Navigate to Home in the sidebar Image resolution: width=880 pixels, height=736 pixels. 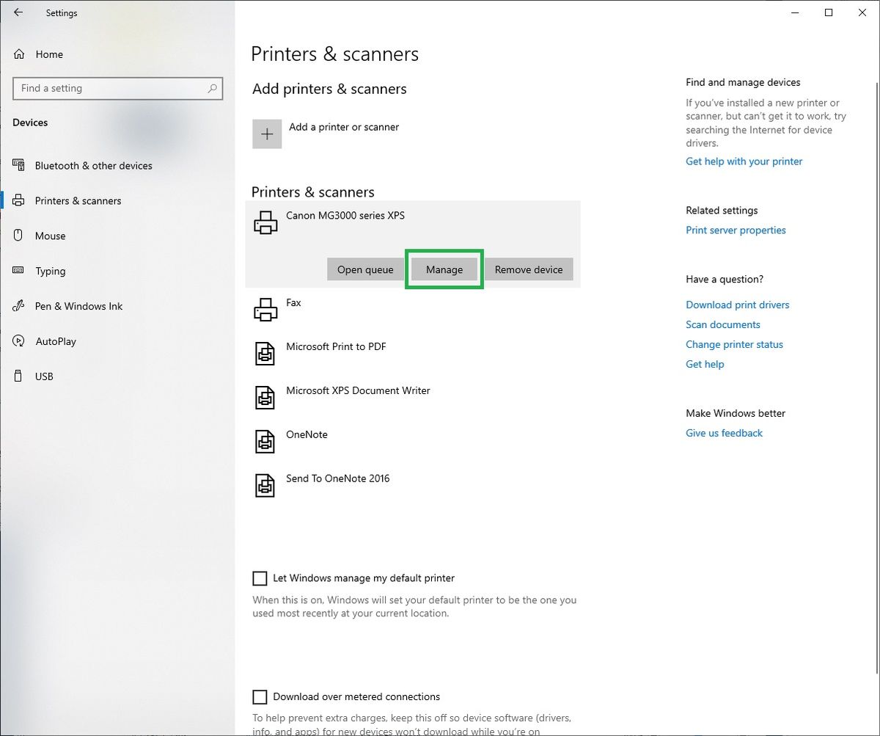coord(48,54)
